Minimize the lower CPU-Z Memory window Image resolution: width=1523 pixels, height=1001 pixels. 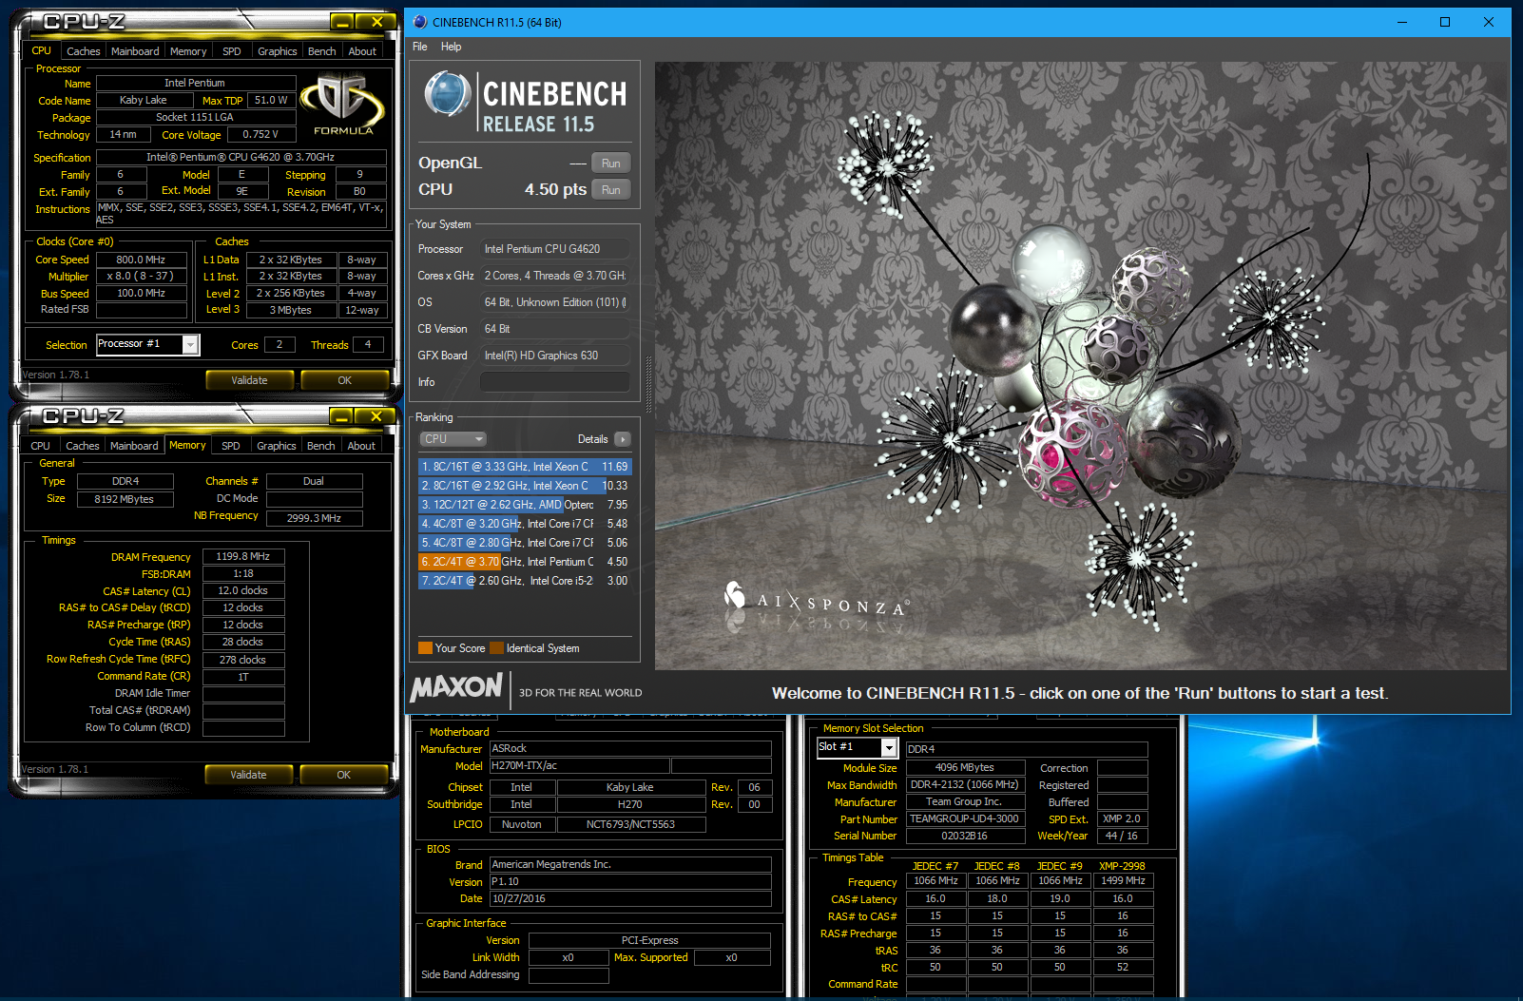coord(342,415)
